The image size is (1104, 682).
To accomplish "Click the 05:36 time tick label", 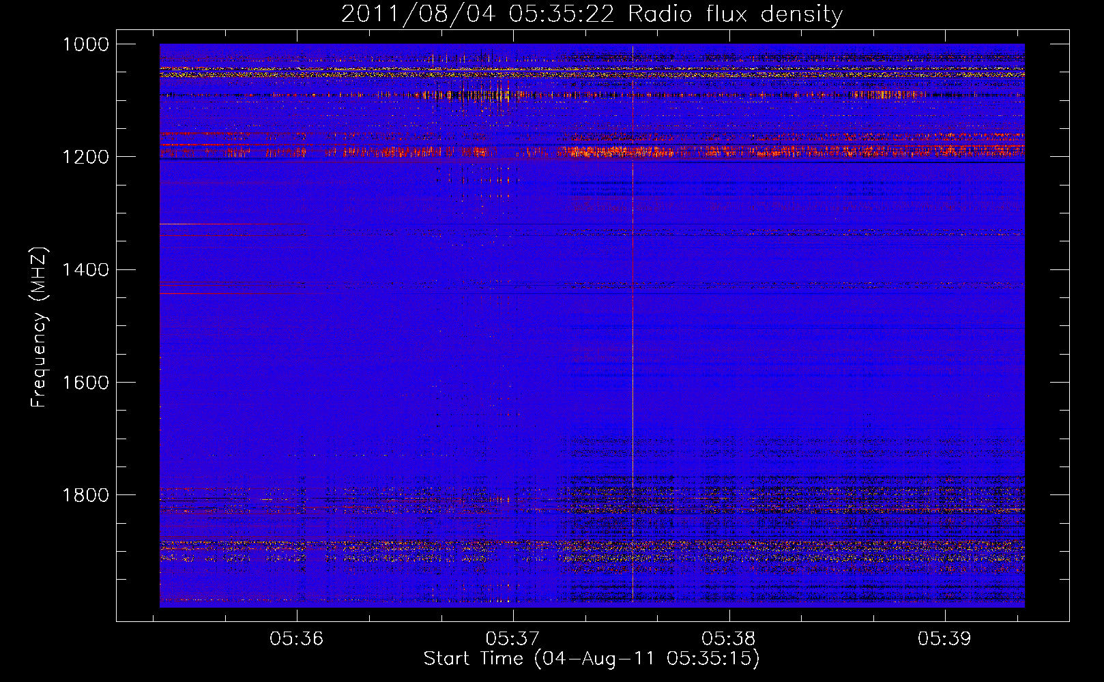I will pos(296,639).
